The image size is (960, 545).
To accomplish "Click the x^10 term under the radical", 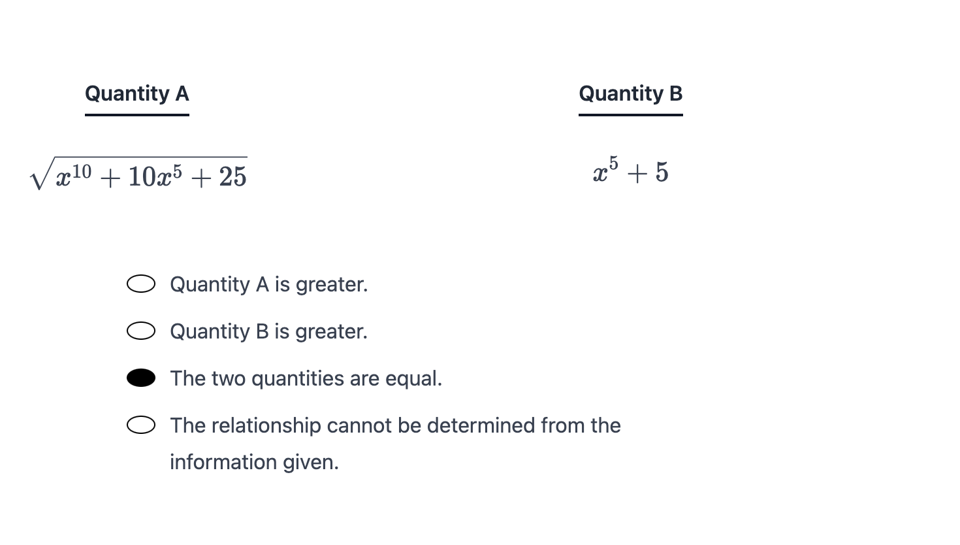I will click(x=73, y=175).
